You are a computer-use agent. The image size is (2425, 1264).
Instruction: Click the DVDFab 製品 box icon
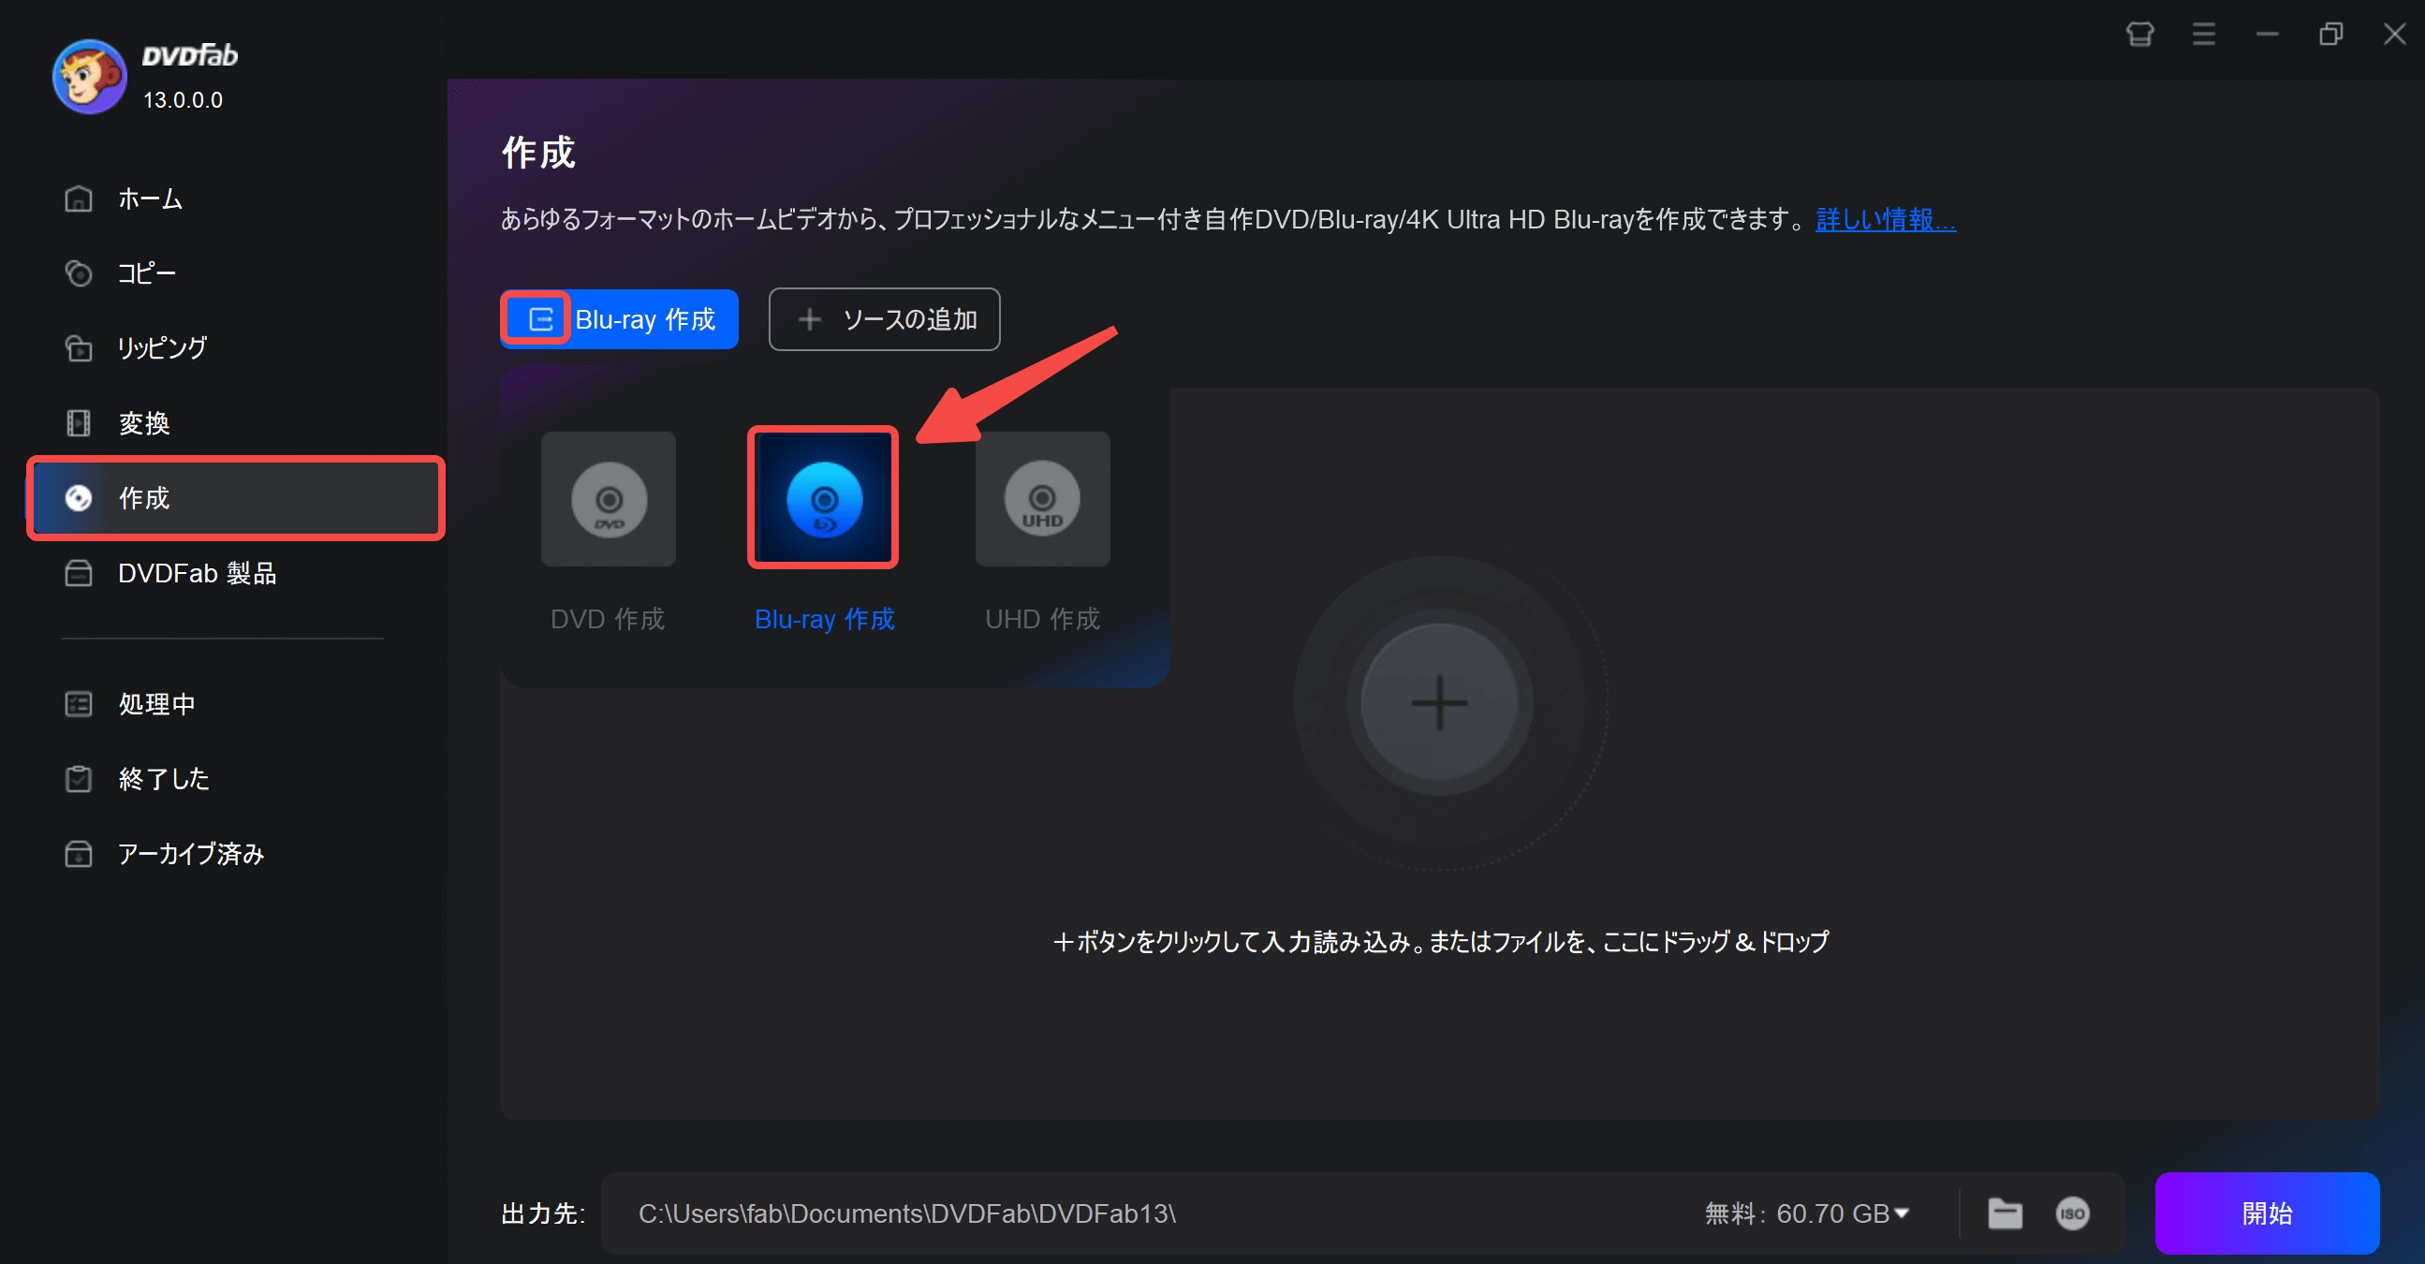78,573
